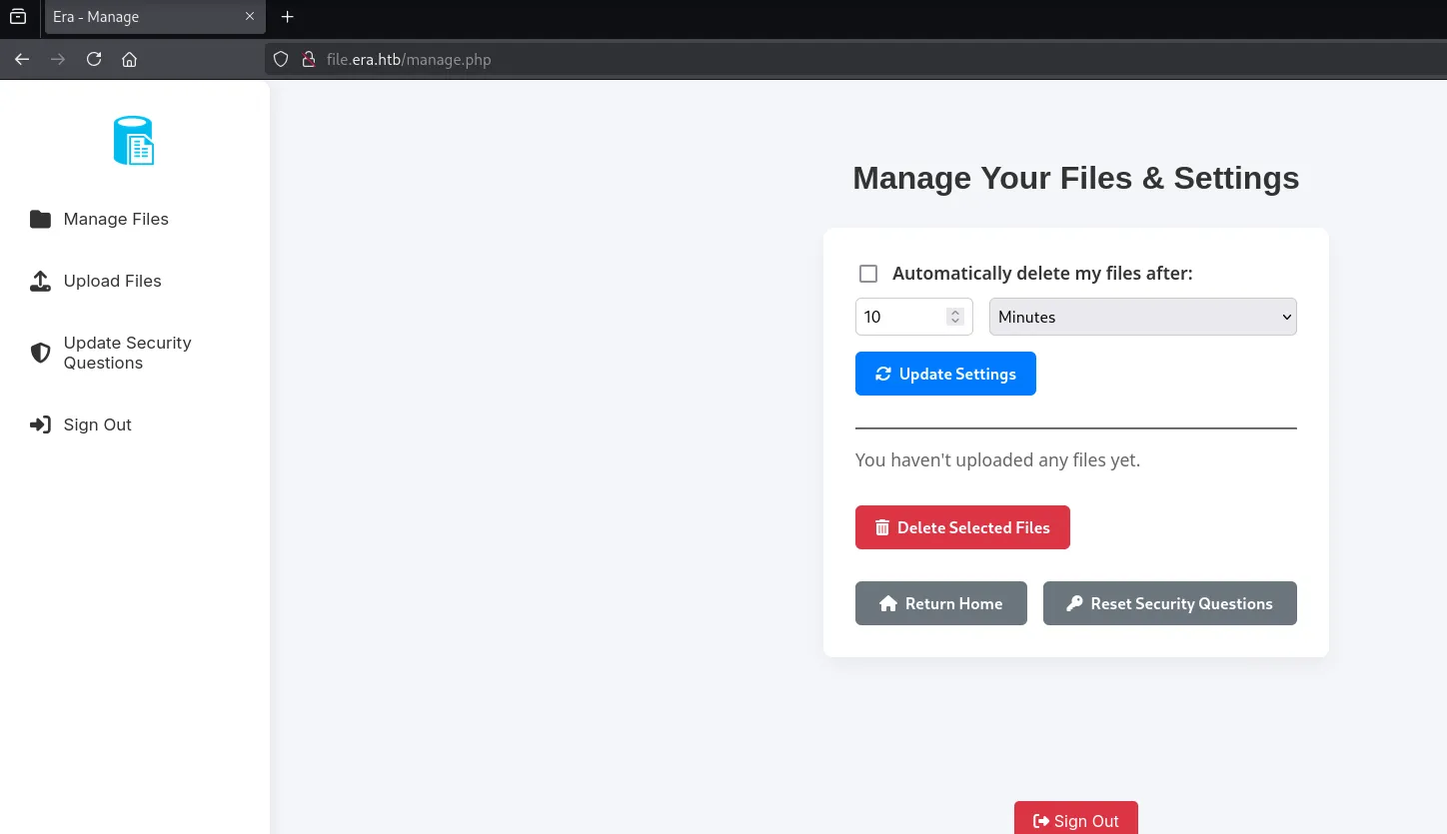This screenshot has width=1447, height=834.
Task: Click the red Delete Selected Files button
Action: pos(962,527)
